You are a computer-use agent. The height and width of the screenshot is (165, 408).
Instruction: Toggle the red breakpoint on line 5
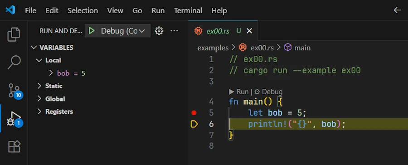click(194, 113)
